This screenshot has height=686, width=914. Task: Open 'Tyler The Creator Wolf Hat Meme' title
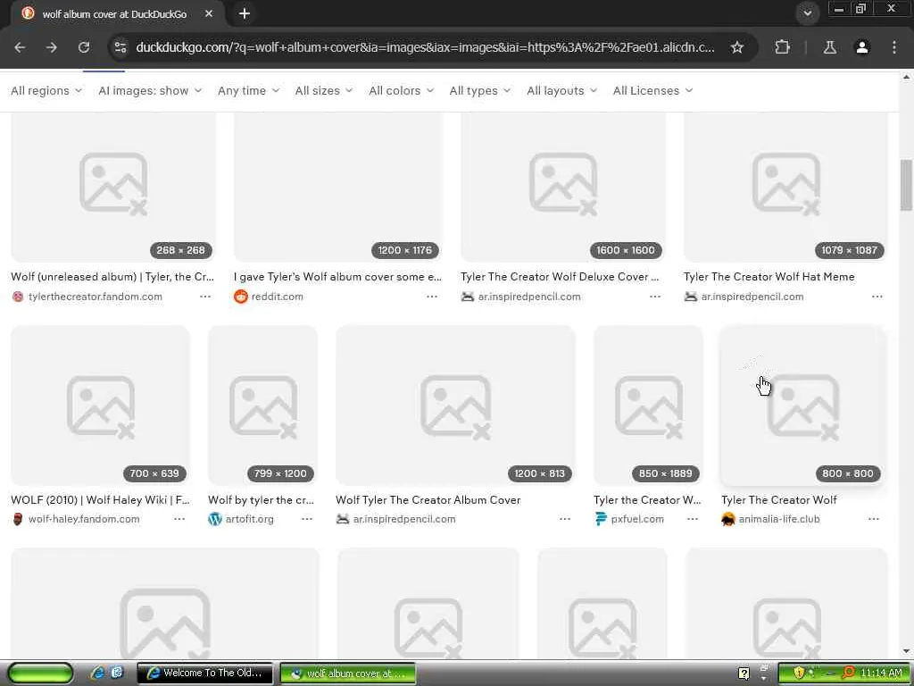tap(769, 277)
